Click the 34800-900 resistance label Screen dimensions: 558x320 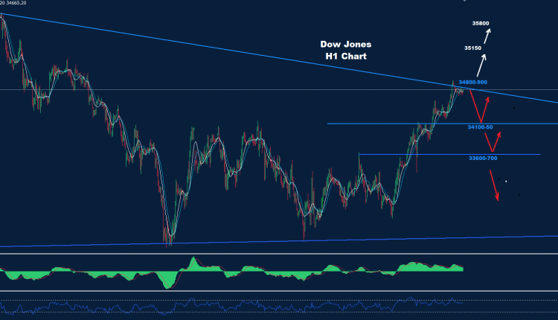472,82
